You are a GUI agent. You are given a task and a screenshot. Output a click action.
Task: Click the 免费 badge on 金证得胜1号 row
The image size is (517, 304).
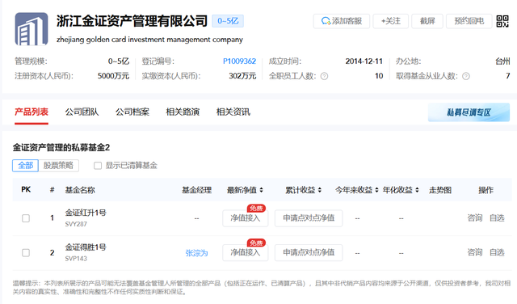coord(256,243)
